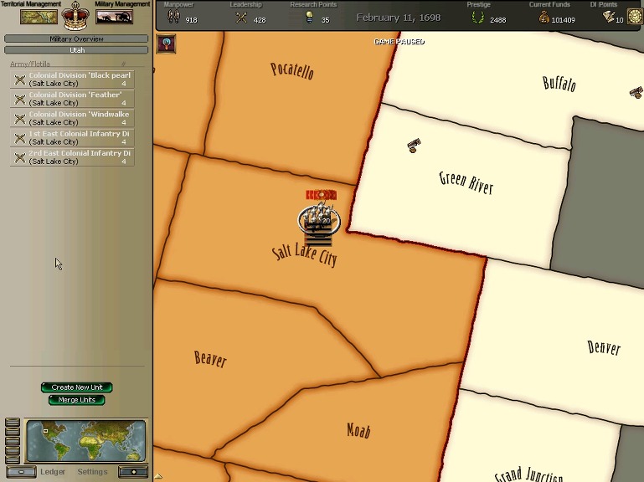Screen dimensions: 644x482
Task: Click the Beaver province label
Action: tap(210, 359)
